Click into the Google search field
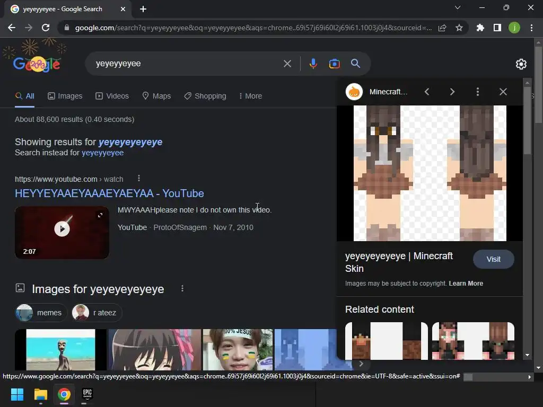Screen dimensions: 543x407 (x=187, y=64)
